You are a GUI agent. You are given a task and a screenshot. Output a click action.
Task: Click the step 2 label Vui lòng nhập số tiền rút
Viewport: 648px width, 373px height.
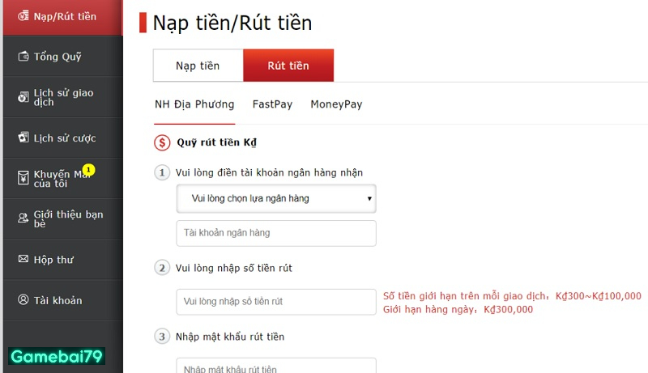tap(234, 268)
